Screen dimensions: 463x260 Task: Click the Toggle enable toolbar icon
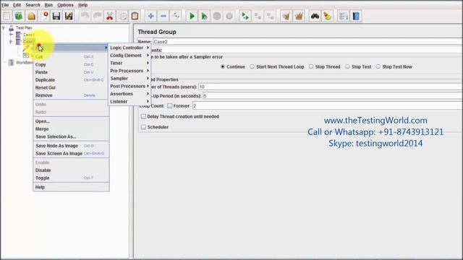point(176,16)
